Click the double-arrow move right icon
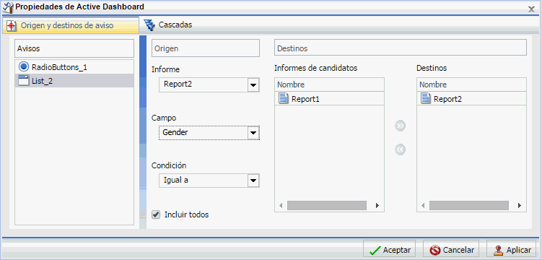The image size is (542, 260). (401, 126)
